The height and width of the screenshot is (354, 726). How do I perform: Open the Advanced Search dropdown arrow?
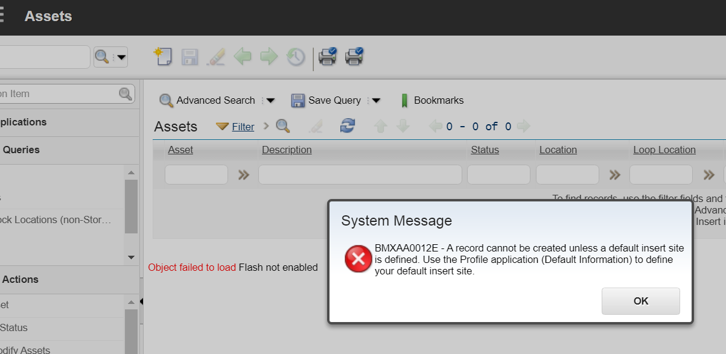point(270,101)
